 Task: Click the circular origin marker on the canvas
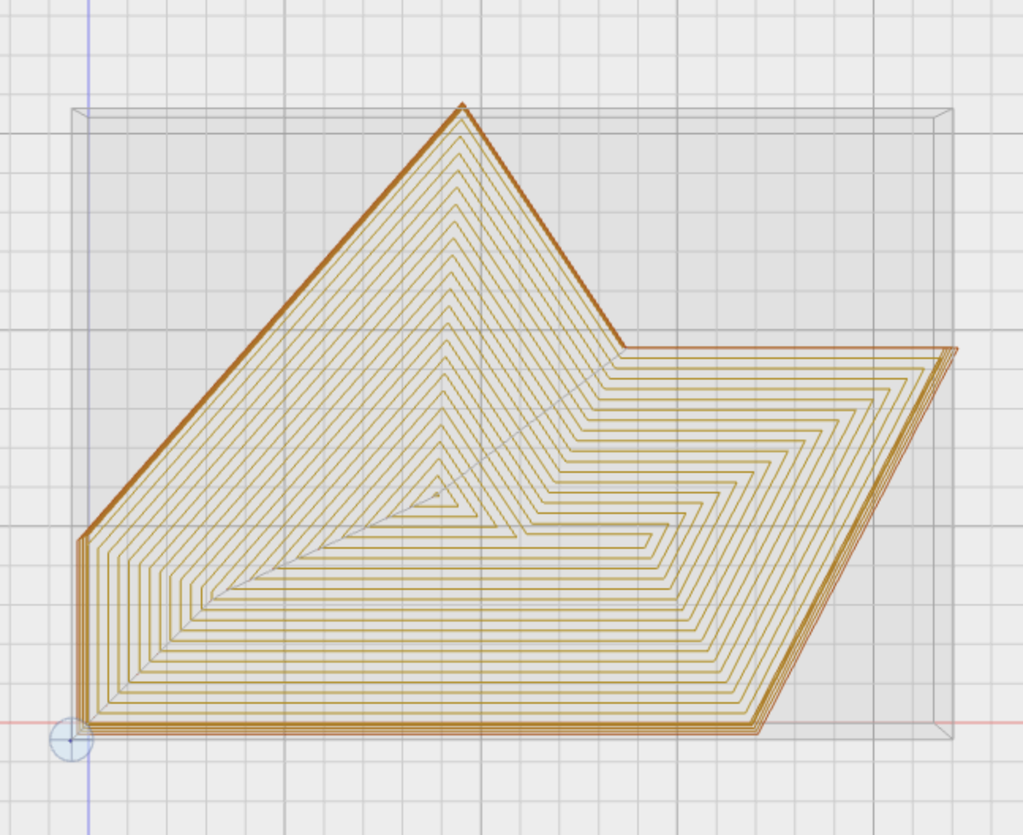71,740
